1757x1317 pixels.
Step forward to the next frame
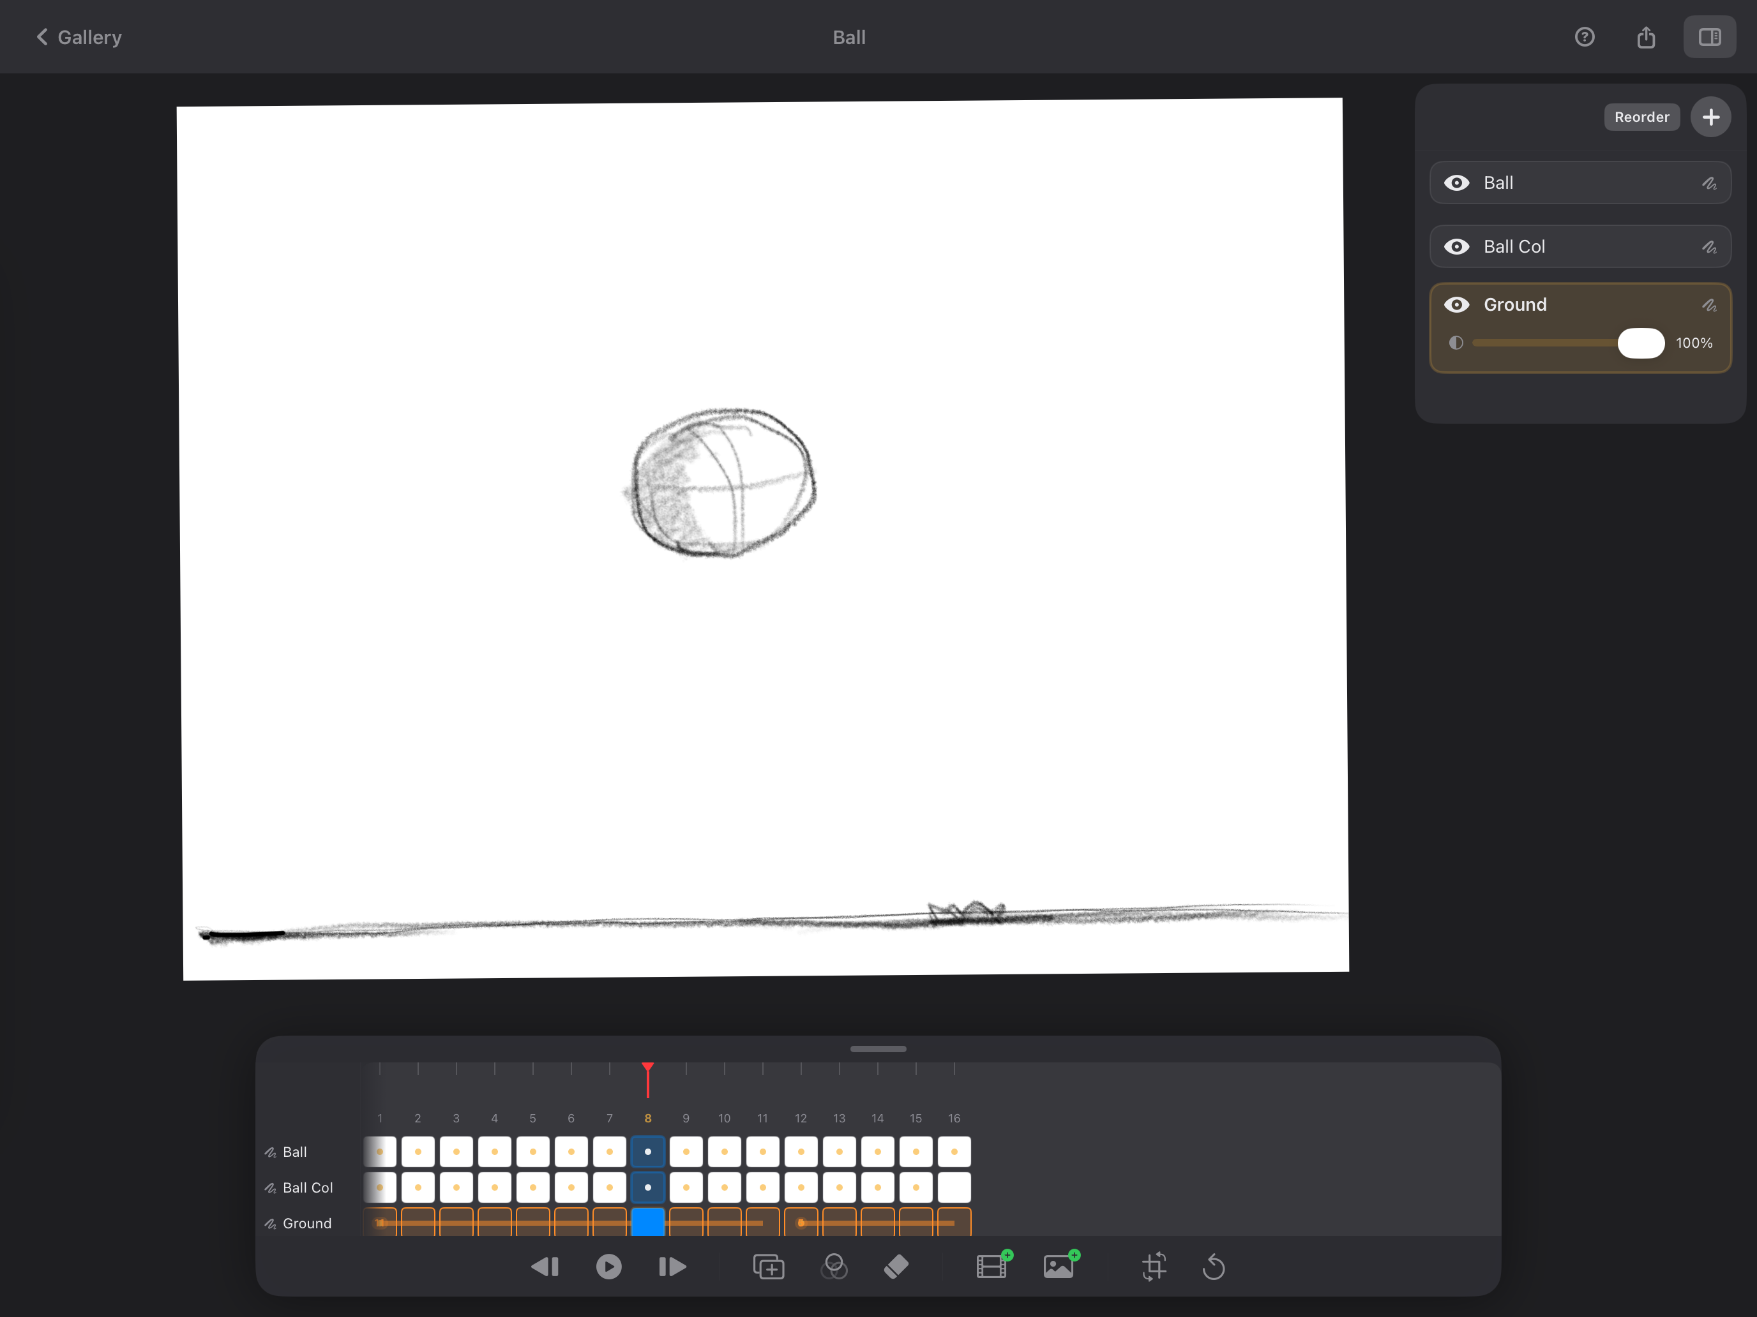(673, 1267)
